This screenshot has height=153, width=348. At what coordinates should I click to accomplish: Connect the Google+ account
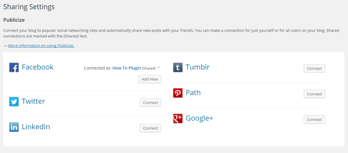314,119
